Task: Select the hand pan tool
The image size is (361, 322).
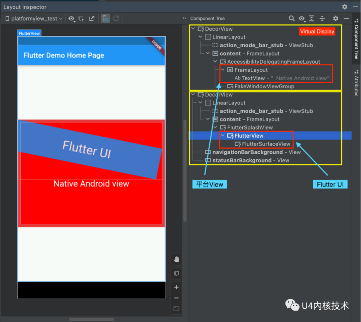Action: 176,259
